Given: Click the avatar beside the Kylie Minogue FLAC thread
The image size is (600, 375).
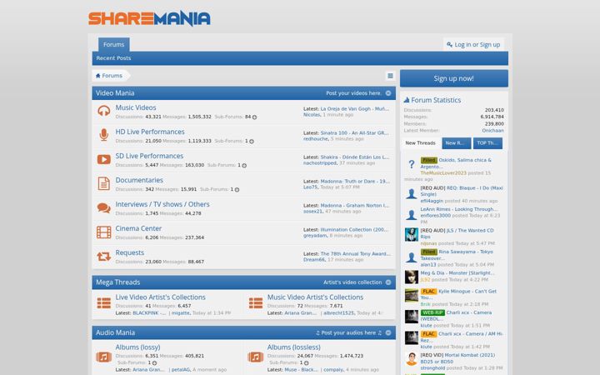Looking at the screenshot, I should [x=412, y=296].
